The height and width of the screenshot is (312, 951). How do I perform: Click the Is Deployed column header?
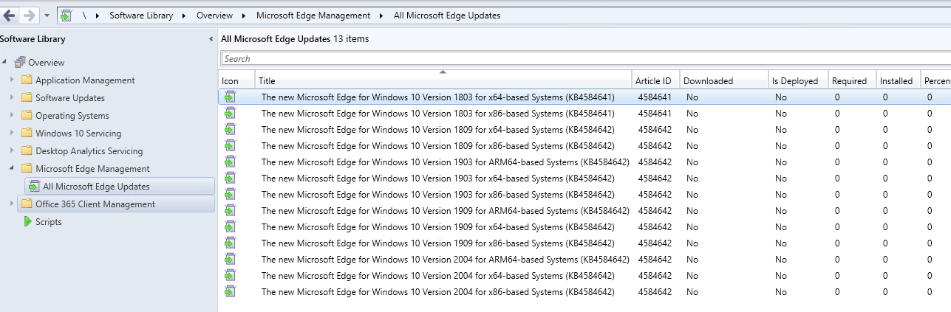tap(795, 81)
